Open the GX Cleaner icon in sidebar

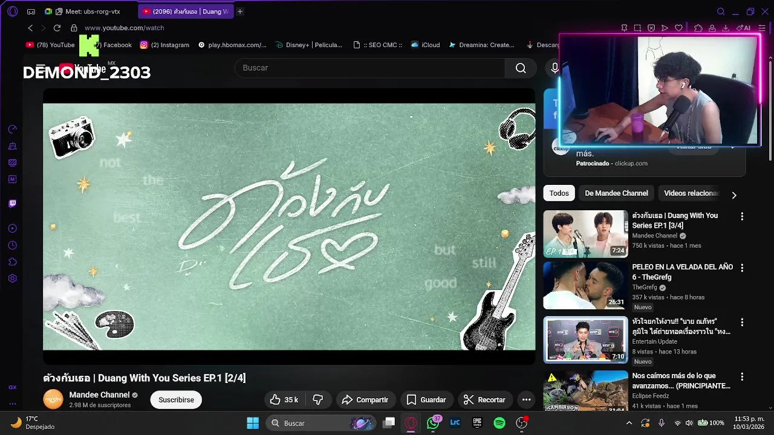pyautogui.click(x=13, y=146)
